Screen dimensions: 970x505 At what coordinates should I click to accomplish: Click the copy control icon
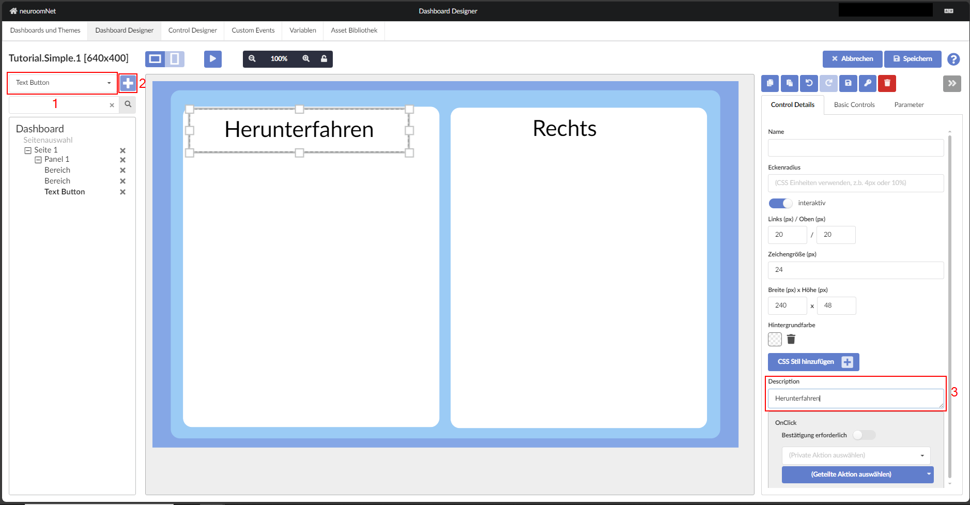click(x=770, y=83)
